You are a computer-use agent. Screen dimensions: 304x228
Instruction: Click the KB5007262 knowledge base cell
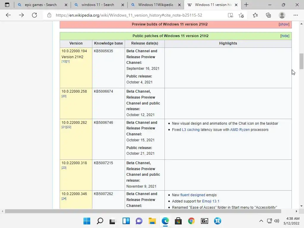click(x=108, y=200)
